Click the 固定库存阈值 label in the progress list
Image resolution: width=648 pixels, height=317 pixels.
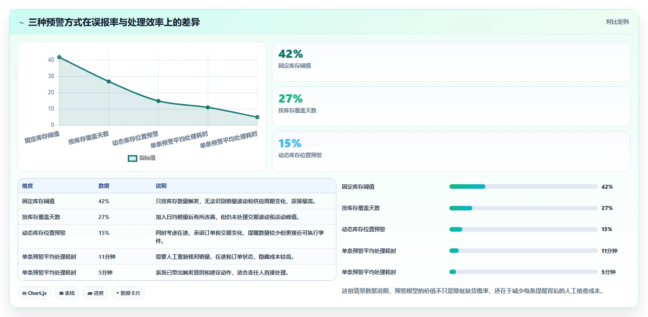358,187
